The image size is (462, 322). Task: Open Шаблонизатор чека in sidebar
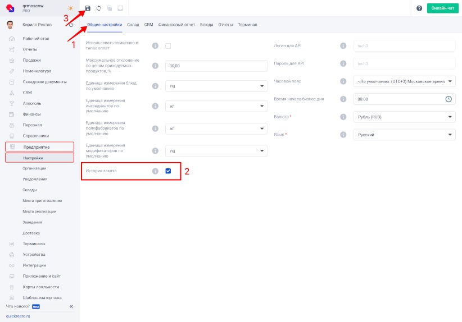(42, 297)
